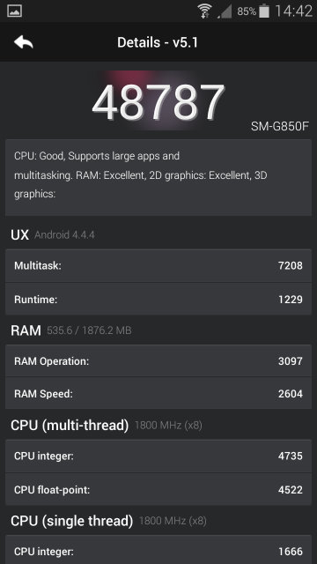
Task: Tap the cellular signal icon
Action: (225, 11)
